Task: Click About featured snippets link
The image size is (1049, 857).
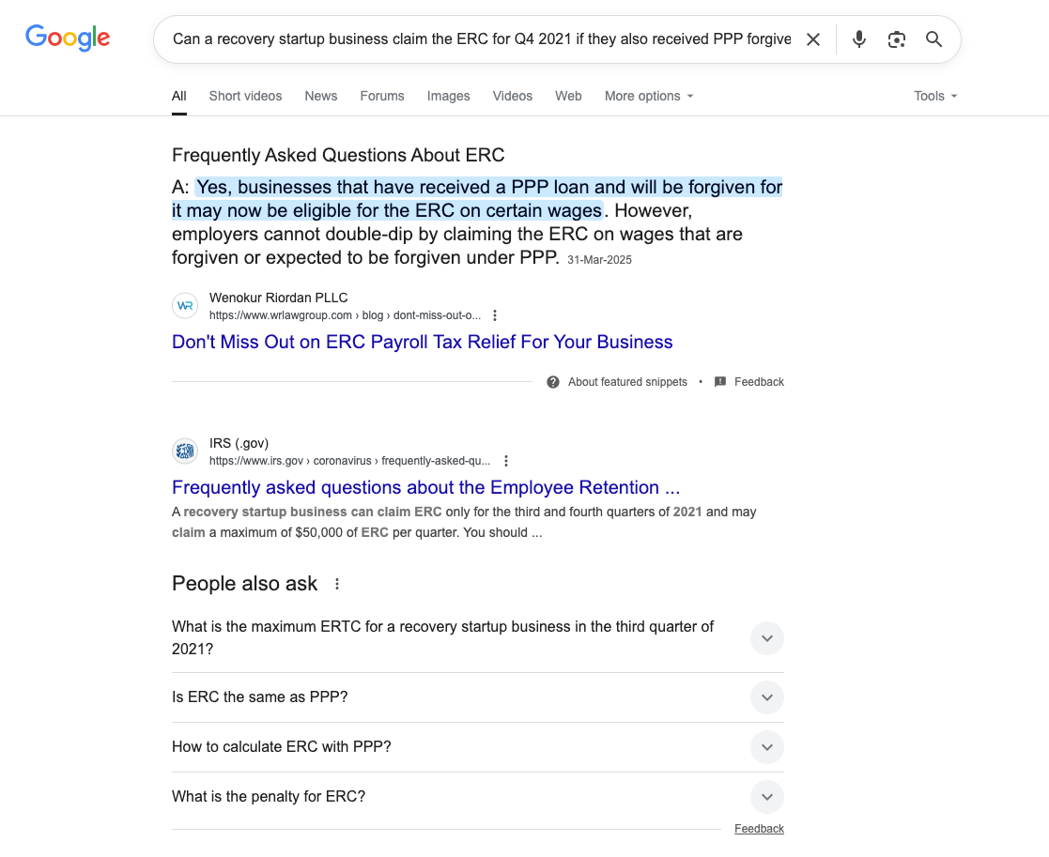Action: click(627, 382)
